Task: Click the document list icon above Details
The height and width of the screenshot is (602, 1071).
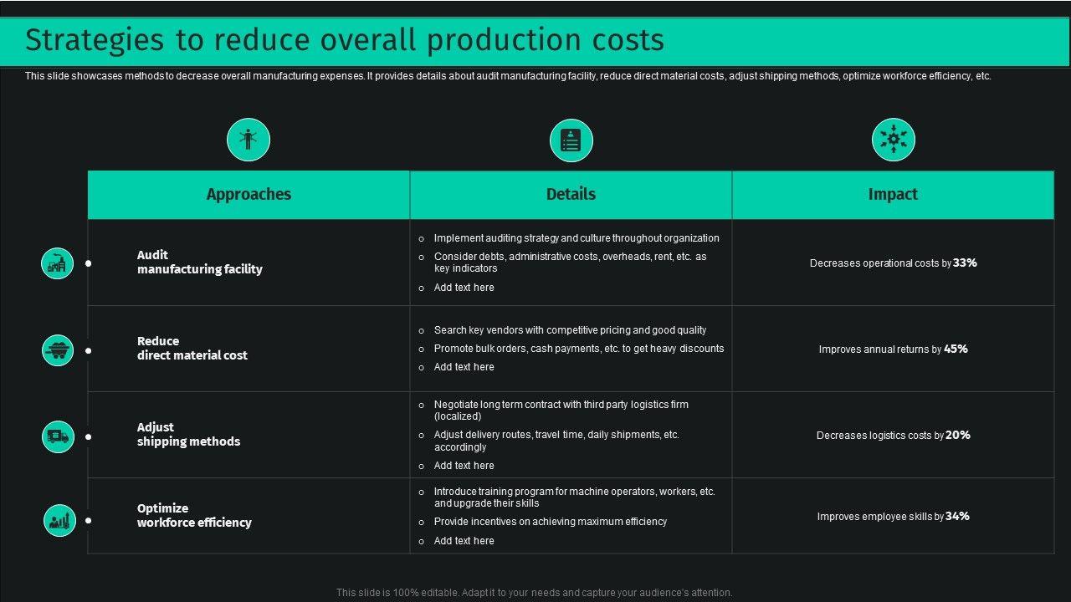Action: pos(571,140)
